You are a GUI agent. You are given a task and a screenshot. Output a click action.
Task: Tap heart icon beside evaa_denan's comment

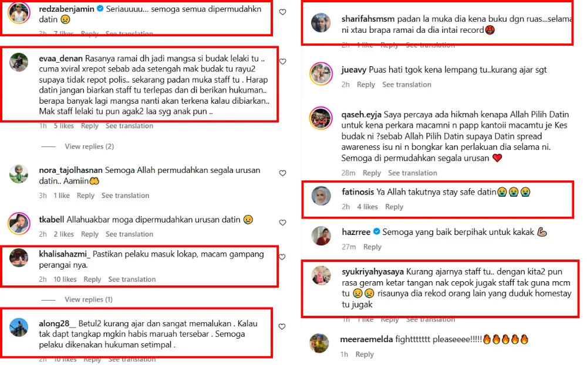tap(283, 62)
